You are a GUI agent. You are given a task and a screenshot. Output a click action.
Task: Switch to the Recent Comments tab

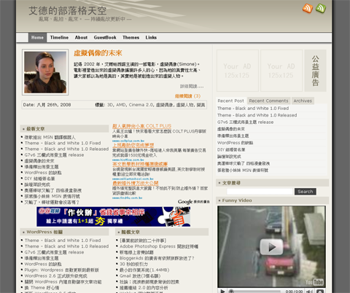[x=268, y=101]
